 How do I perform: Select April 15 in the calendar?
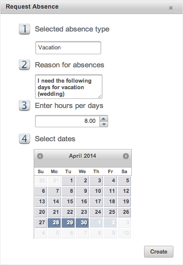click(68, 202)
